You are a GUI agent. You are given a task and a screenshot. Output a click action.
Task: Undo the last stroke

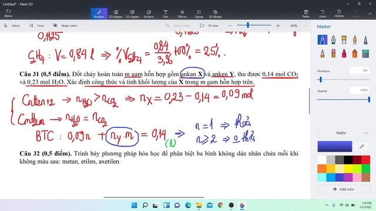323,13
